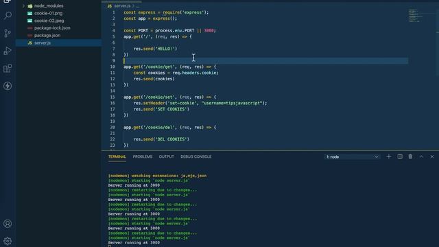The image size is (439, 247).
Task: Open the Run and Debug view
Action: point(8,51)
